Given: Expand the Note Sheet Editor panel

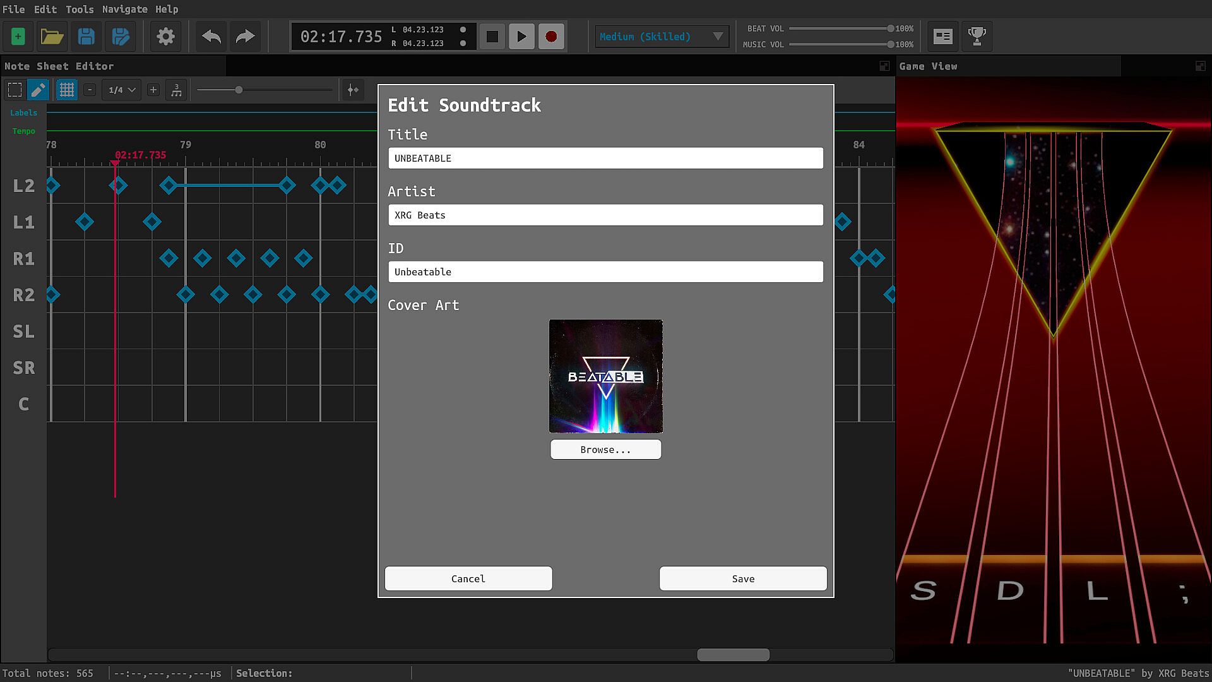Looking at the screenshot, I should [x=884, y=66].
